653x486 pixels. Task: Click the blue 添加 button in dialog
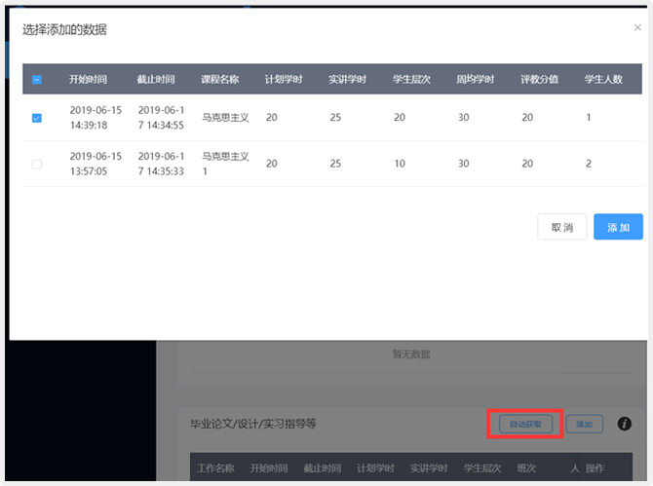[x=618, y=227]
